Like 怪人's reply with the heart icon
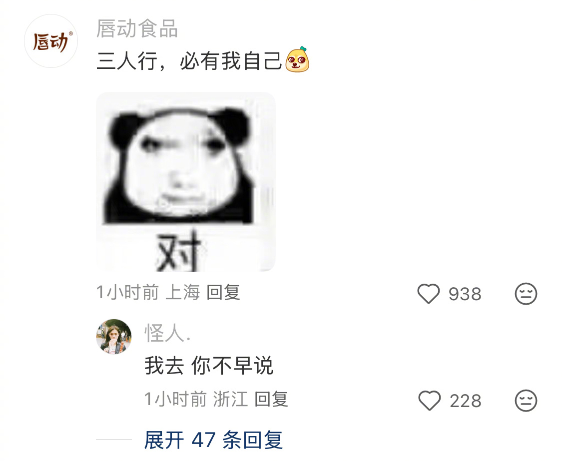This screenshot has width=562, height=461. (430, 401)
